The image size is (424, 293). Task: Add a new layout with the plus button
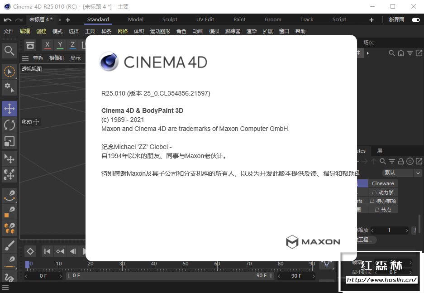click(371, 20)
